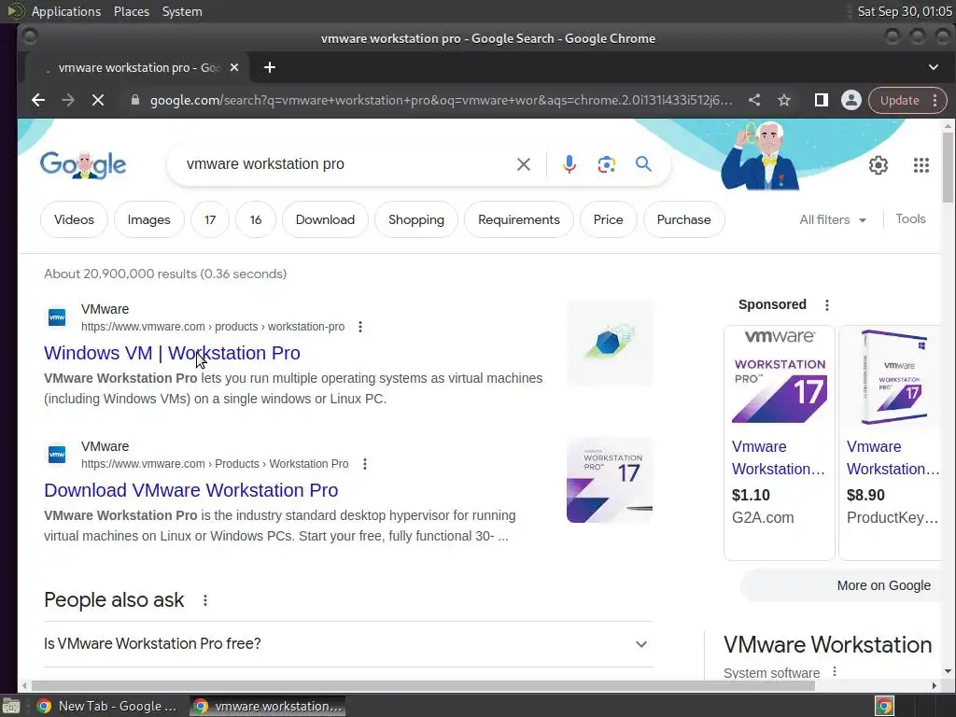
Task: Expand 'Is VMware Workstation Pro free?' question
Action: tap(348, 644)
